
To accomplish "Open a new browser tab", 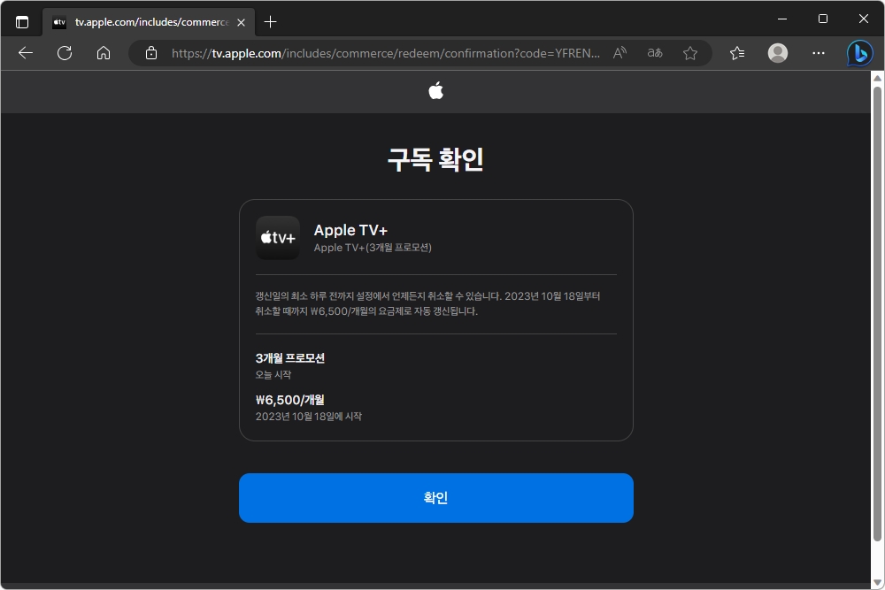I will pos(270,22).
